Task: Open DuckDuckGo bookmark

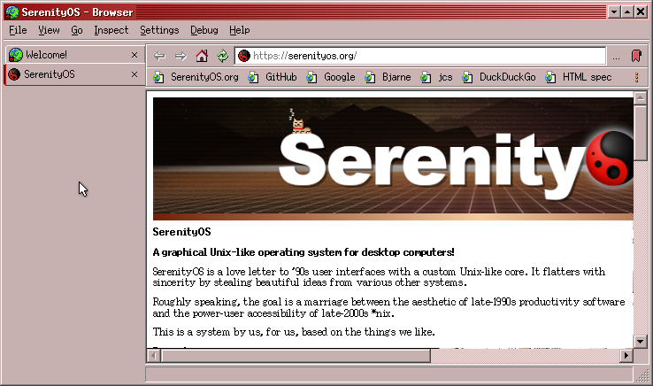Action: pyautogui.click(x=499, y=77)
